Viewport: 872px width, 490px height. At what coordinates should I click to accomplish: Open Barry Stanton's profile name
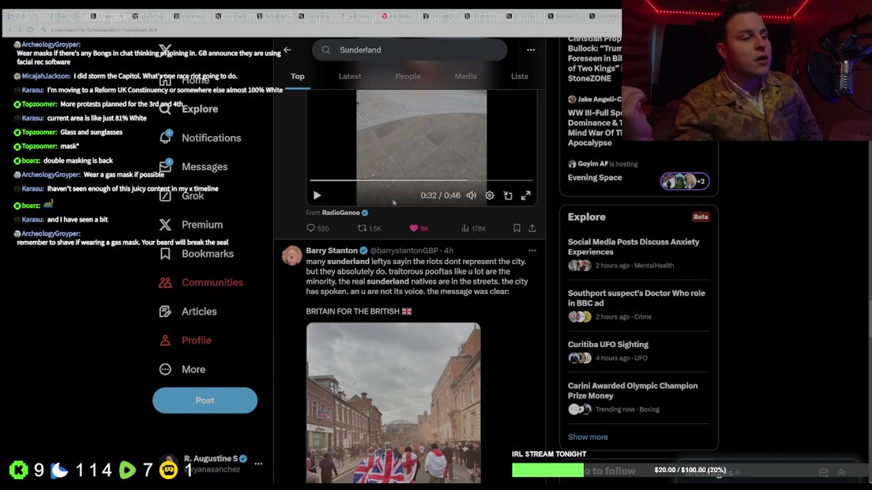(x=332, y=250)
